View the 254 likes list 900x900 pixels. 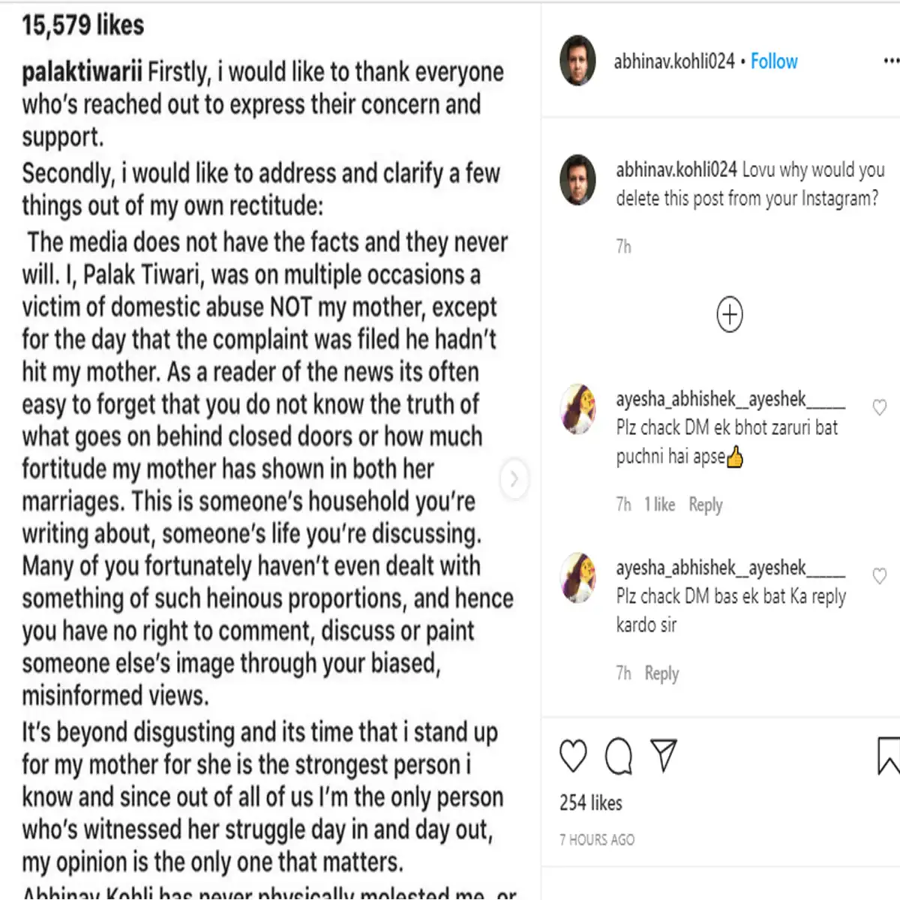point(591,803)
